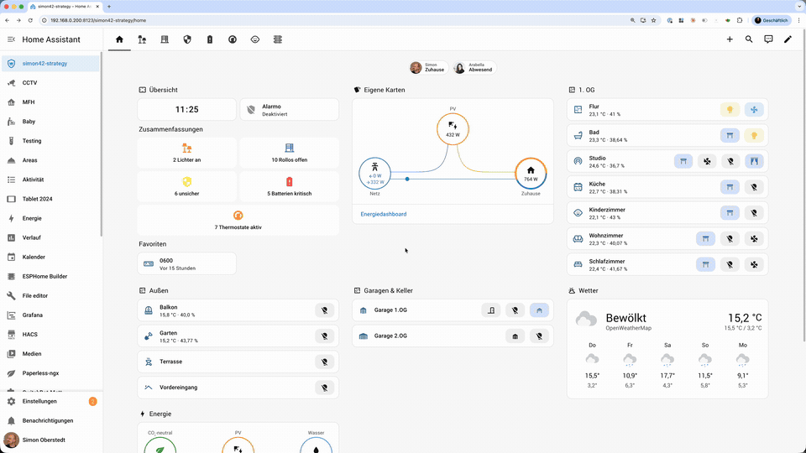Open the Baby dashboard

pyautogui.click(x=50, y=122)
